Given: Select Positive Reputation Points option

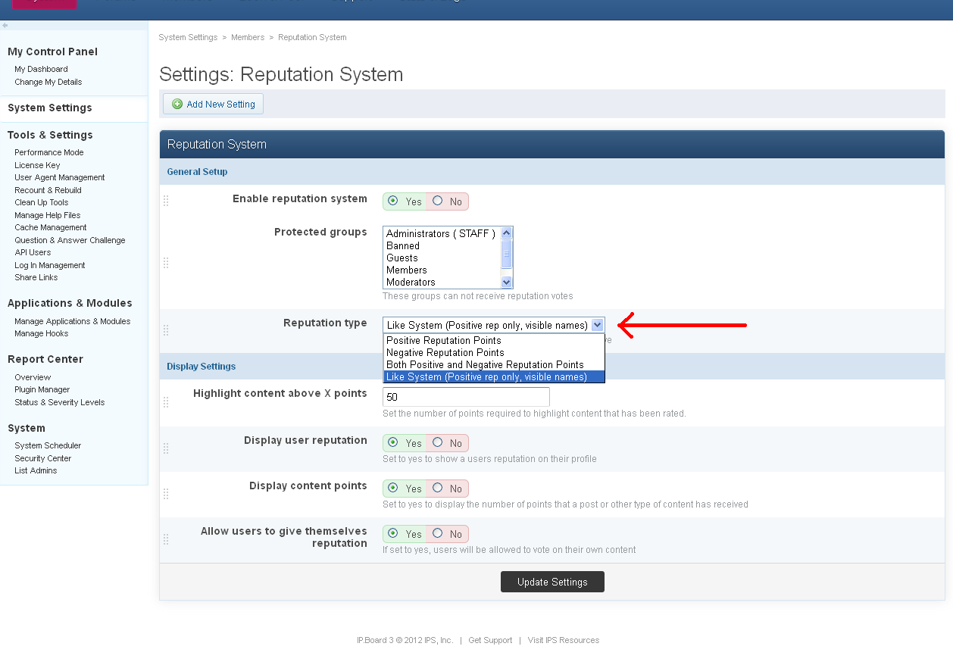Looking at the screenshot, I should 444,341.
